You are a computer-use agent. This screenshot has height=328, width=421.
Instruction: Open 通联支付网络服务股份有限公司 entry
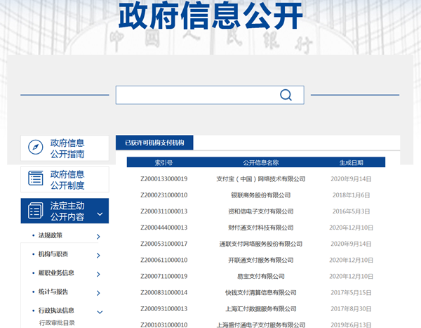tap(261, 244)
